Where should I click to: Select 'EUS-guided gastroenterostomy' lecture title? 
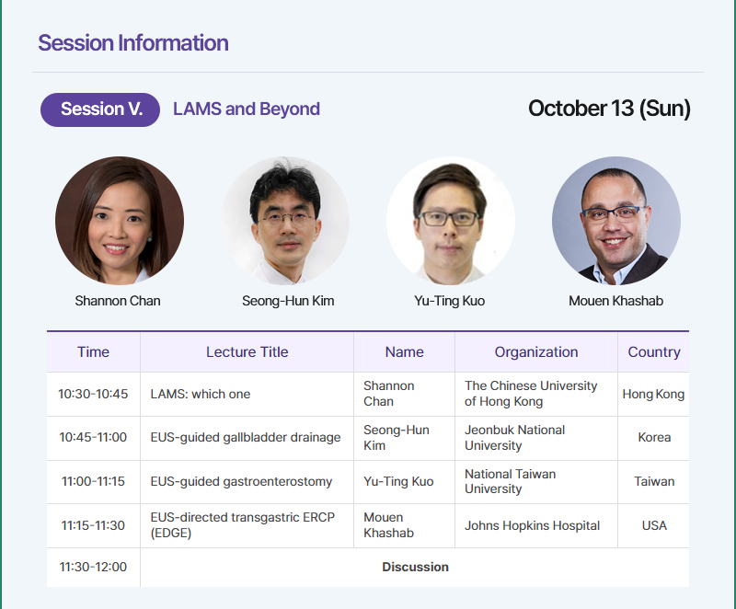(x=241, y=481)
